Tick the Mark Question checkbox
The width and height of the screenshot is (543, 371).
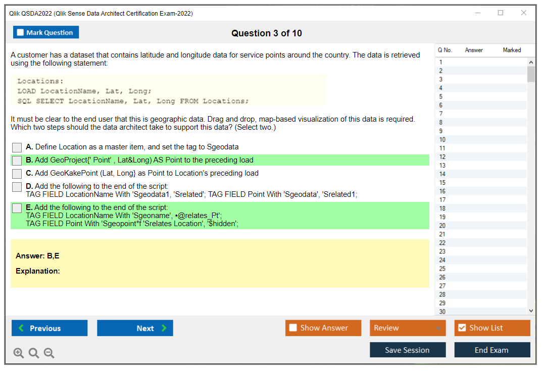(20, 33)
